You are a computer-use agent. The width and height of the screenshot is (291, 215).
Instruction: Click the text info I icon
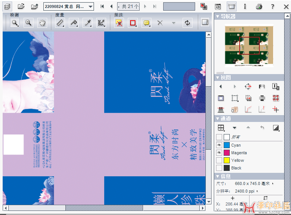tap(276, 87)
